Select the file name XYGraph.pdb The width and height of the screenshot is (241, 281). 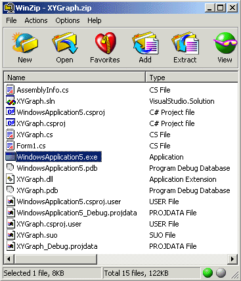tap(37, 190)
